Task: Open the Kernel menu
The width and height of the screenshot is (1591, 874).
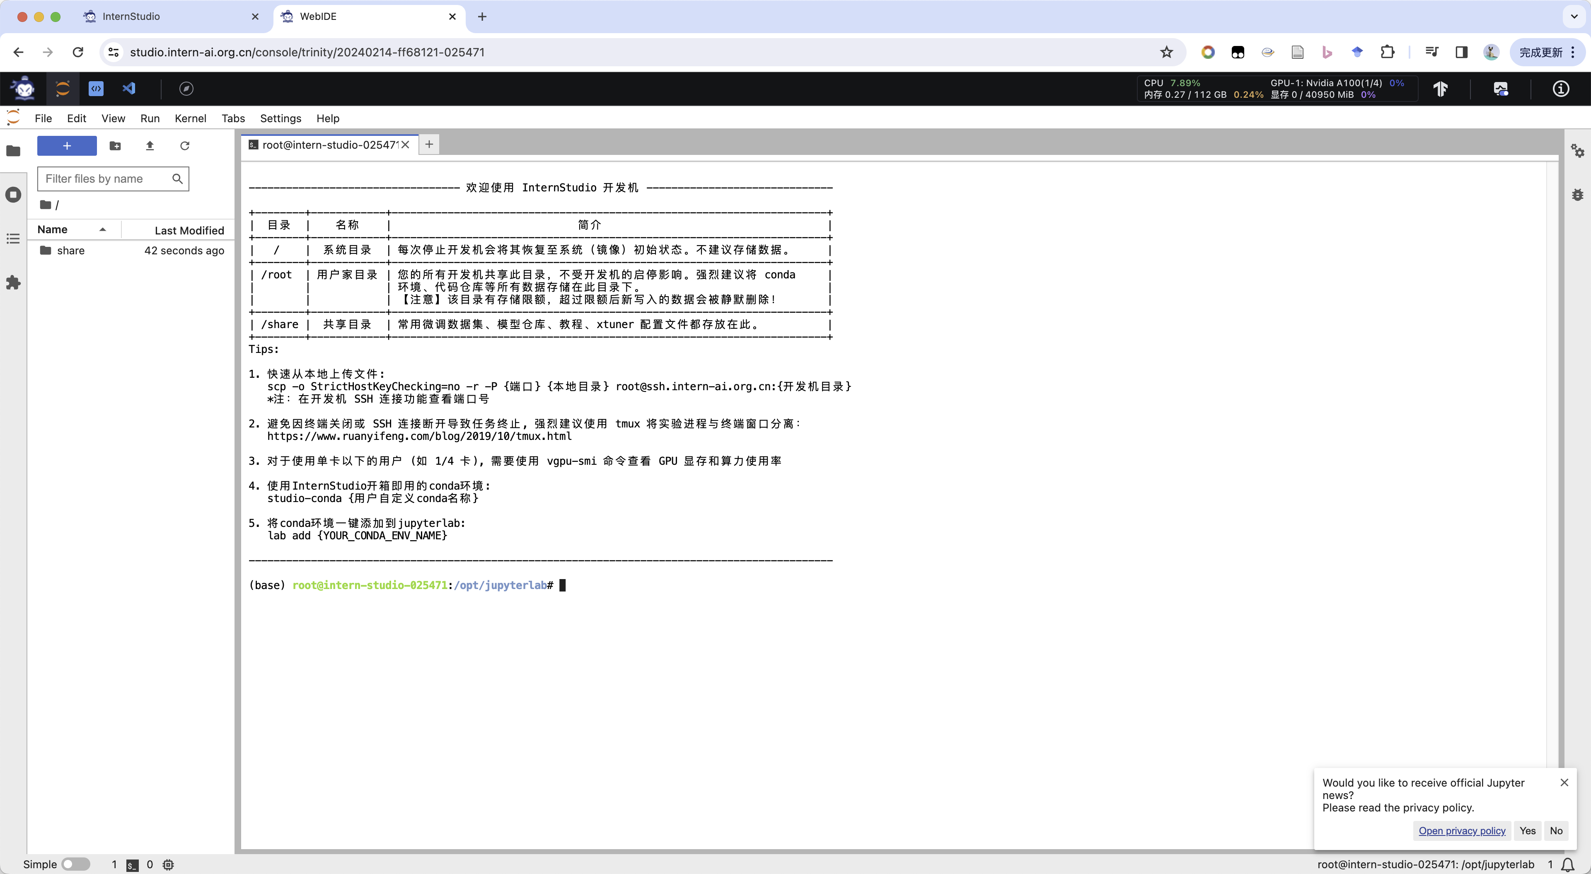Action: click(190, 118)
